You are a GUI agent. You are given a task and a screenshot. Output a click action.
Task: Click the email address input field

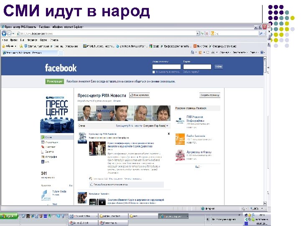pyautogui.click(x=166, y=67)
